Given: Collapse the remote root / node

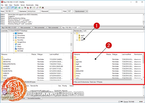Looking at the screenshot, I should pyautogui.click(x=75, y=33).
